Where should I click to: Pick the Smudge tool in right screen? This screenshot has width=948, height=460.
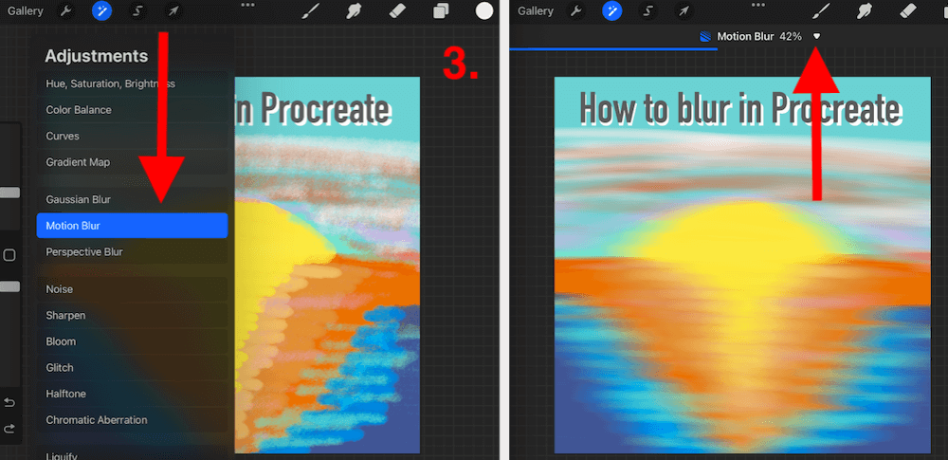tap(865, 10)
